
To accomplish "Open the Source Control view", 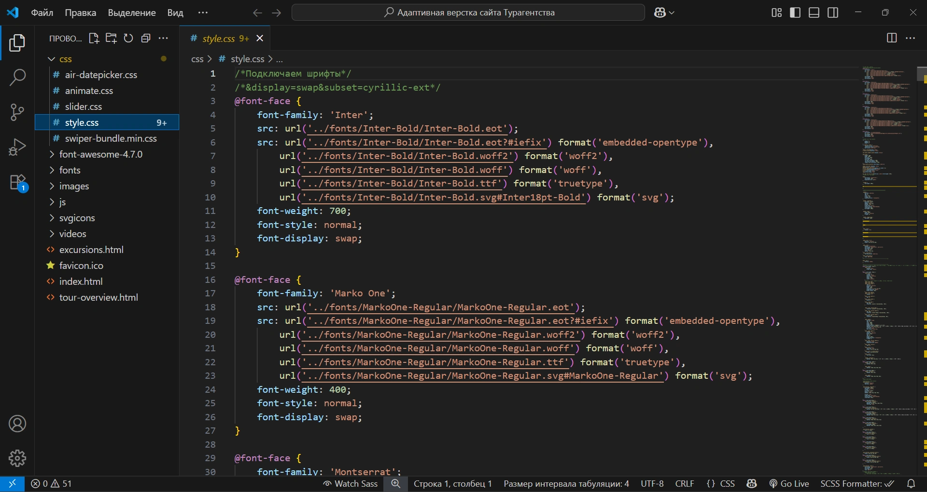I will point(17,112).
